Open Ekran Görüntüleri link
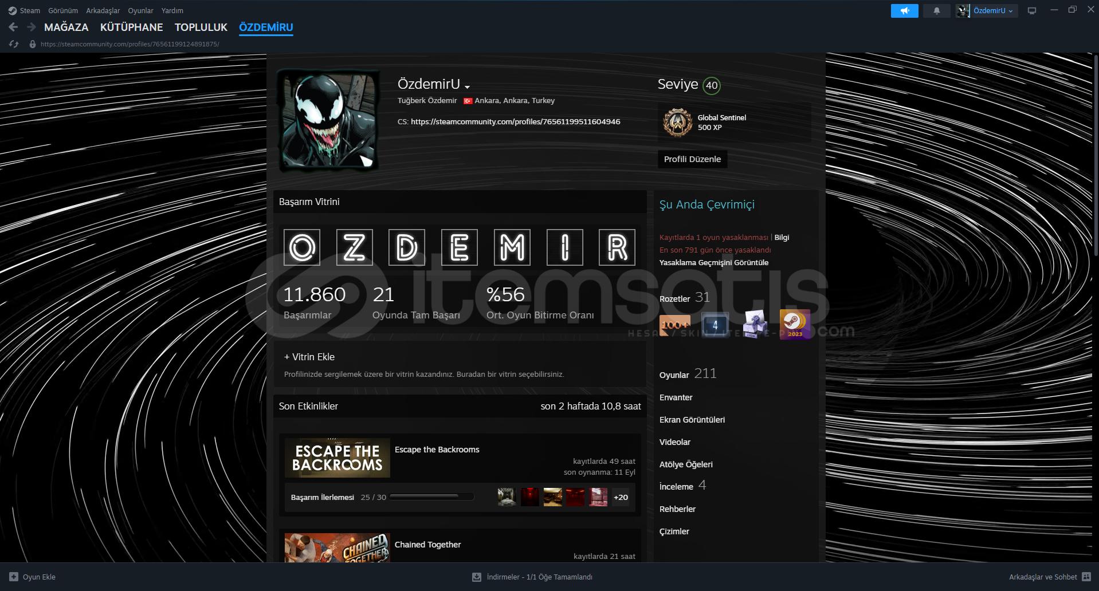Image resolution: width=1099 pixels, height=591 pixels. (692, 420)
